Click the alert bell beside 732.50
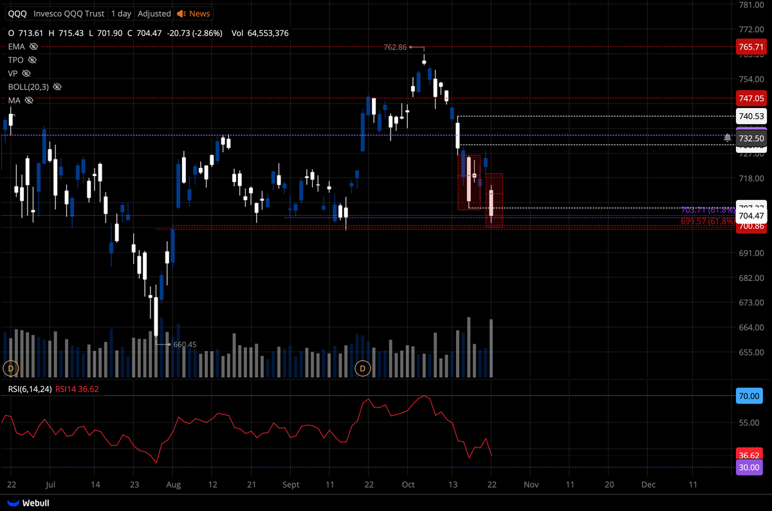The image size is (772, 511). 728,138
